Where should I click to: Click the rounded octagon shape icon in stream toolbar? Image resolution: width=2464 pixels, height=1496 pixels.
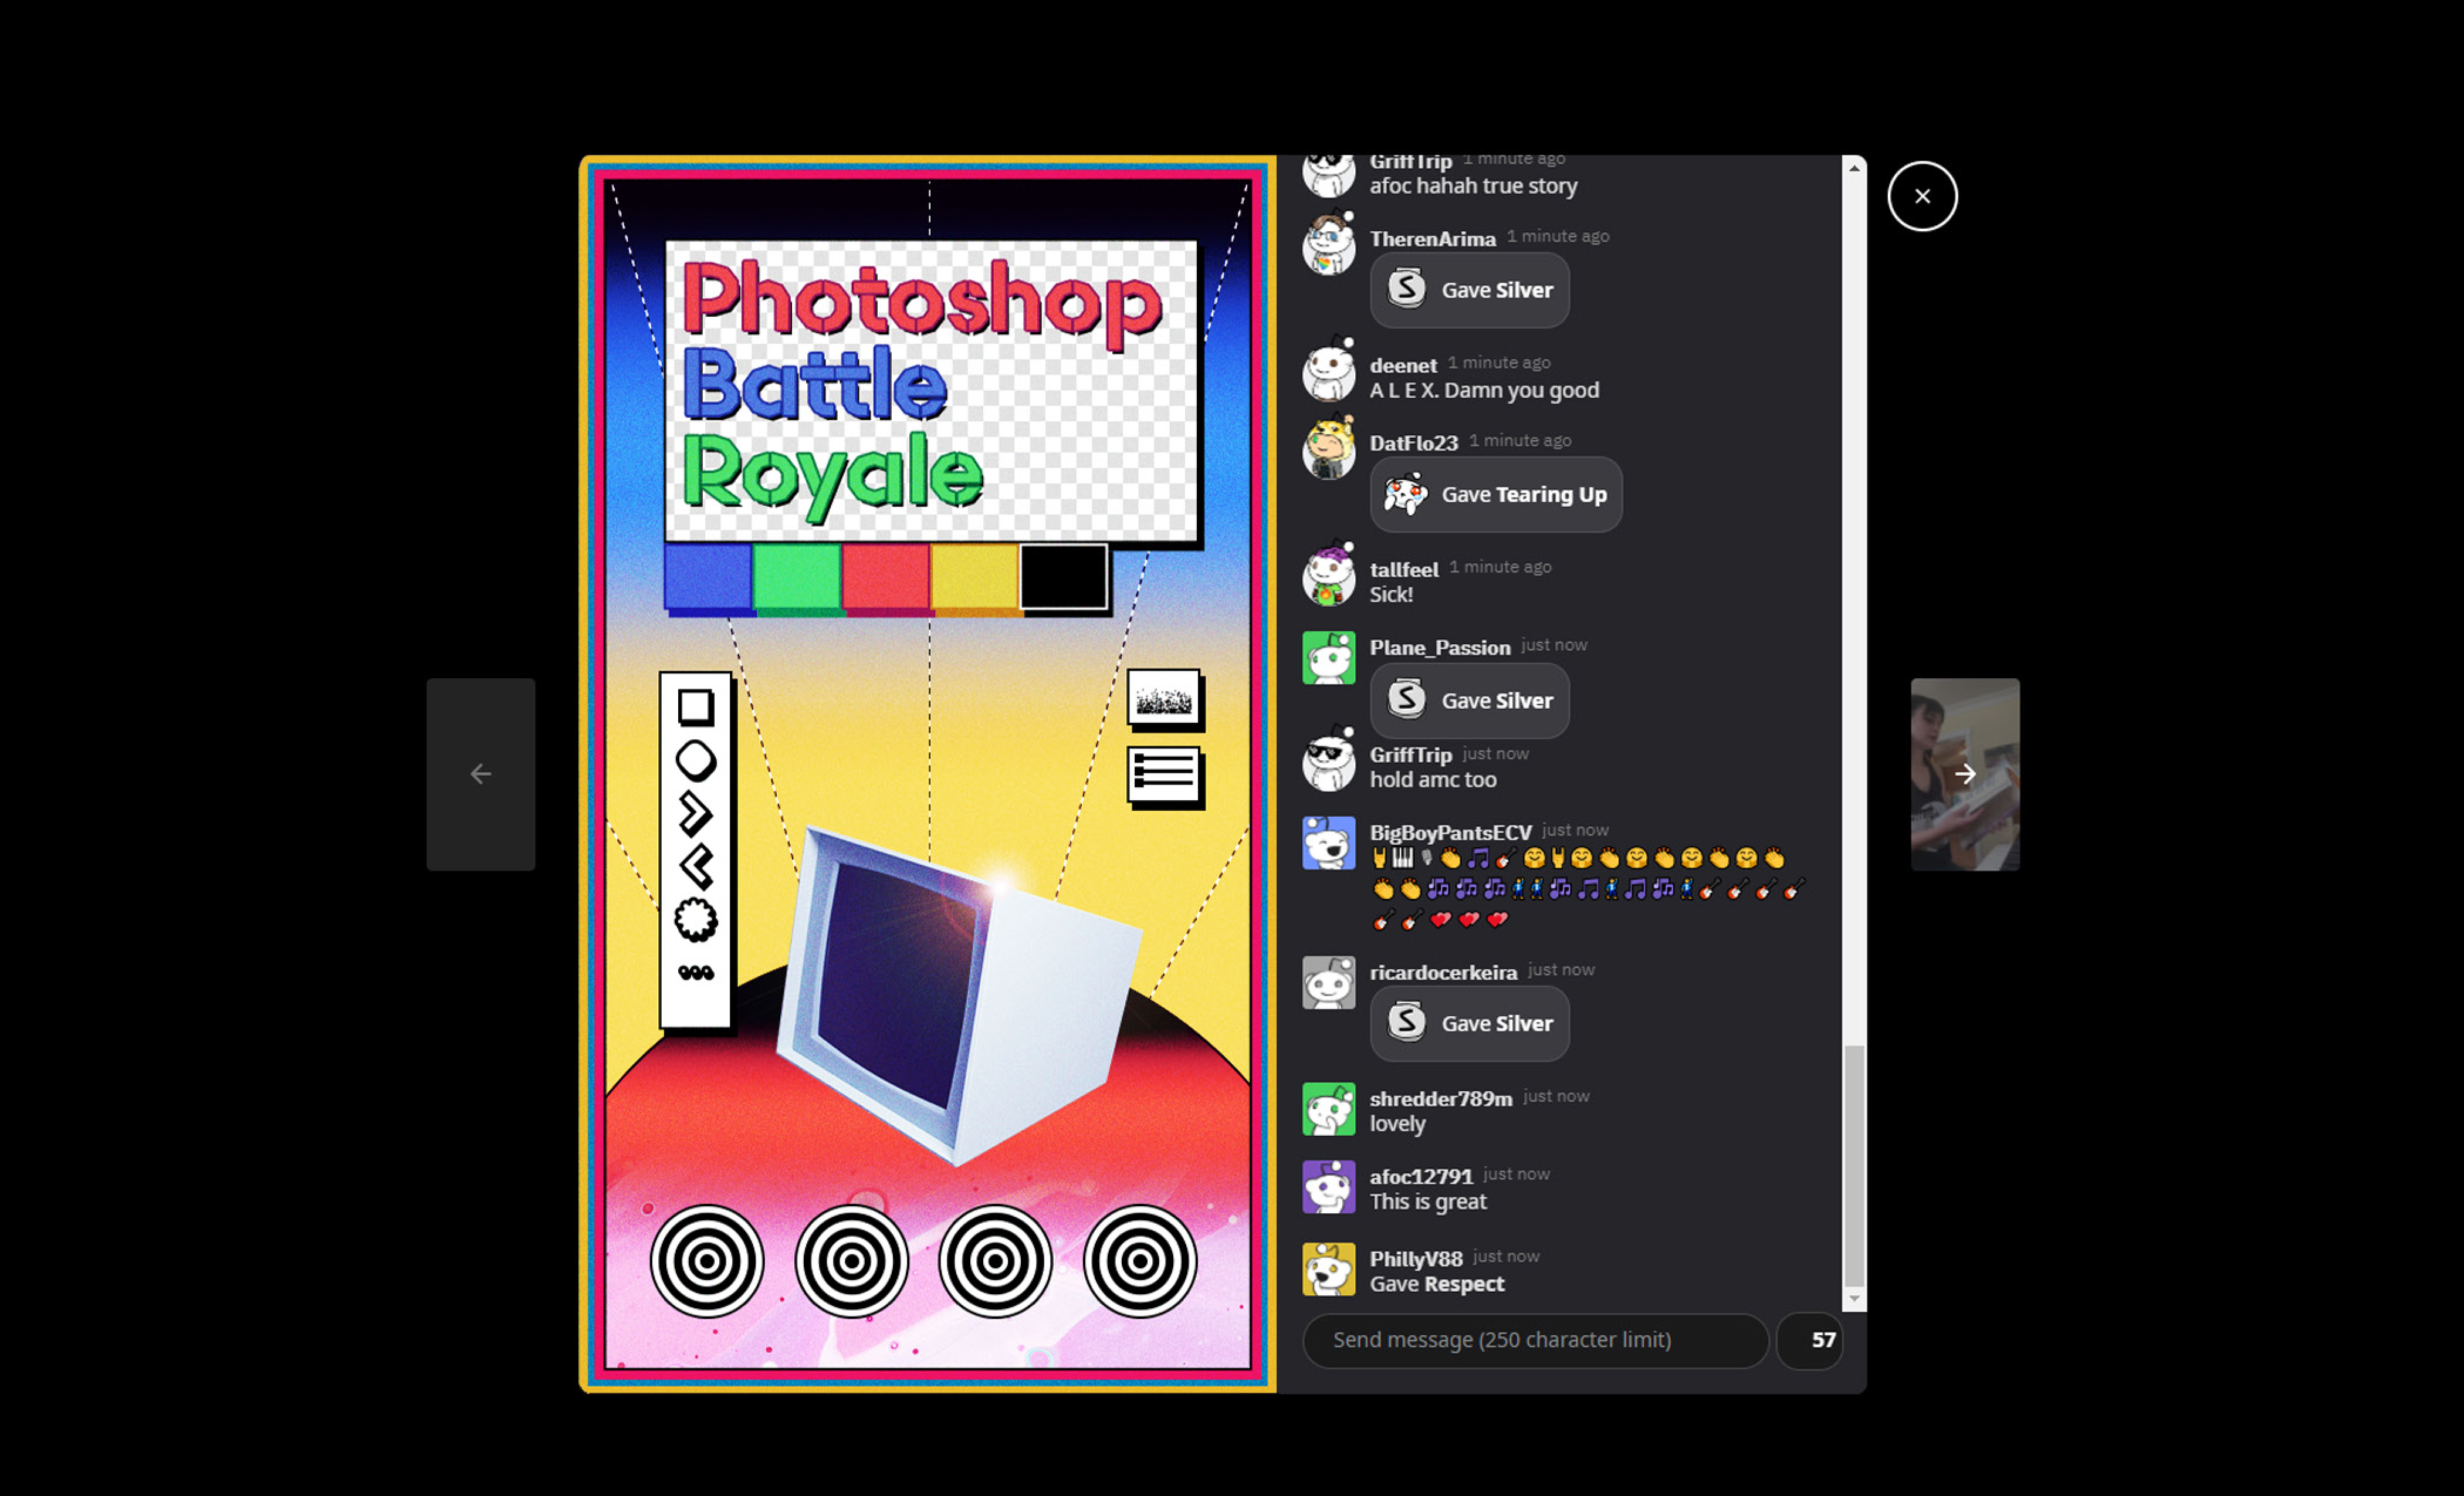pyautogui.click(x=696, y=761)
